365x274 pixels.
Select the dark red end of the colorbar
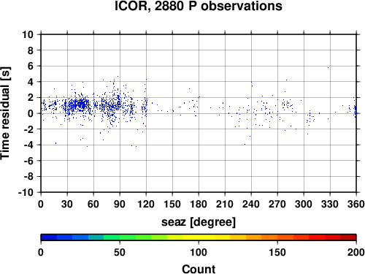348,237
